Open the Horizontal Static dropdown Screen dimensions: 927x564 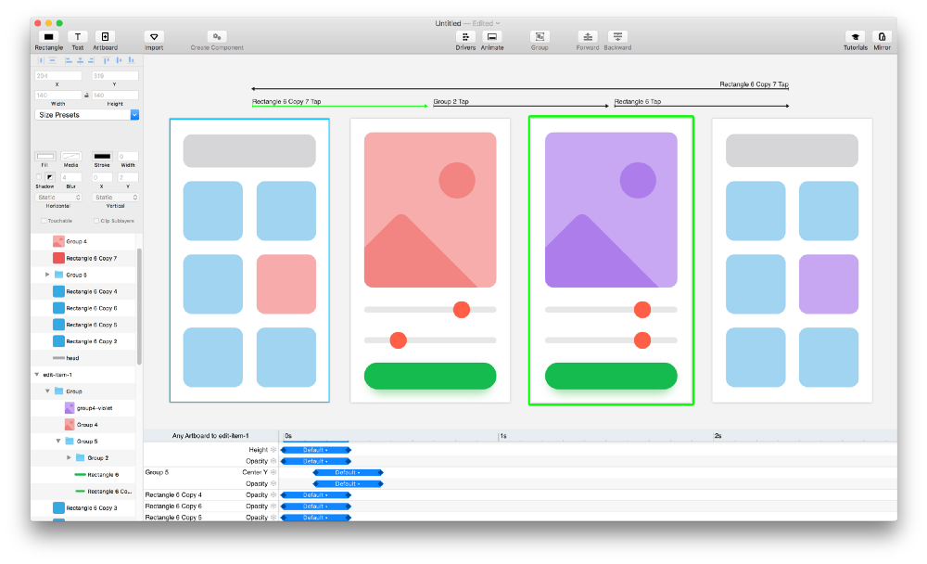[57, 197]
